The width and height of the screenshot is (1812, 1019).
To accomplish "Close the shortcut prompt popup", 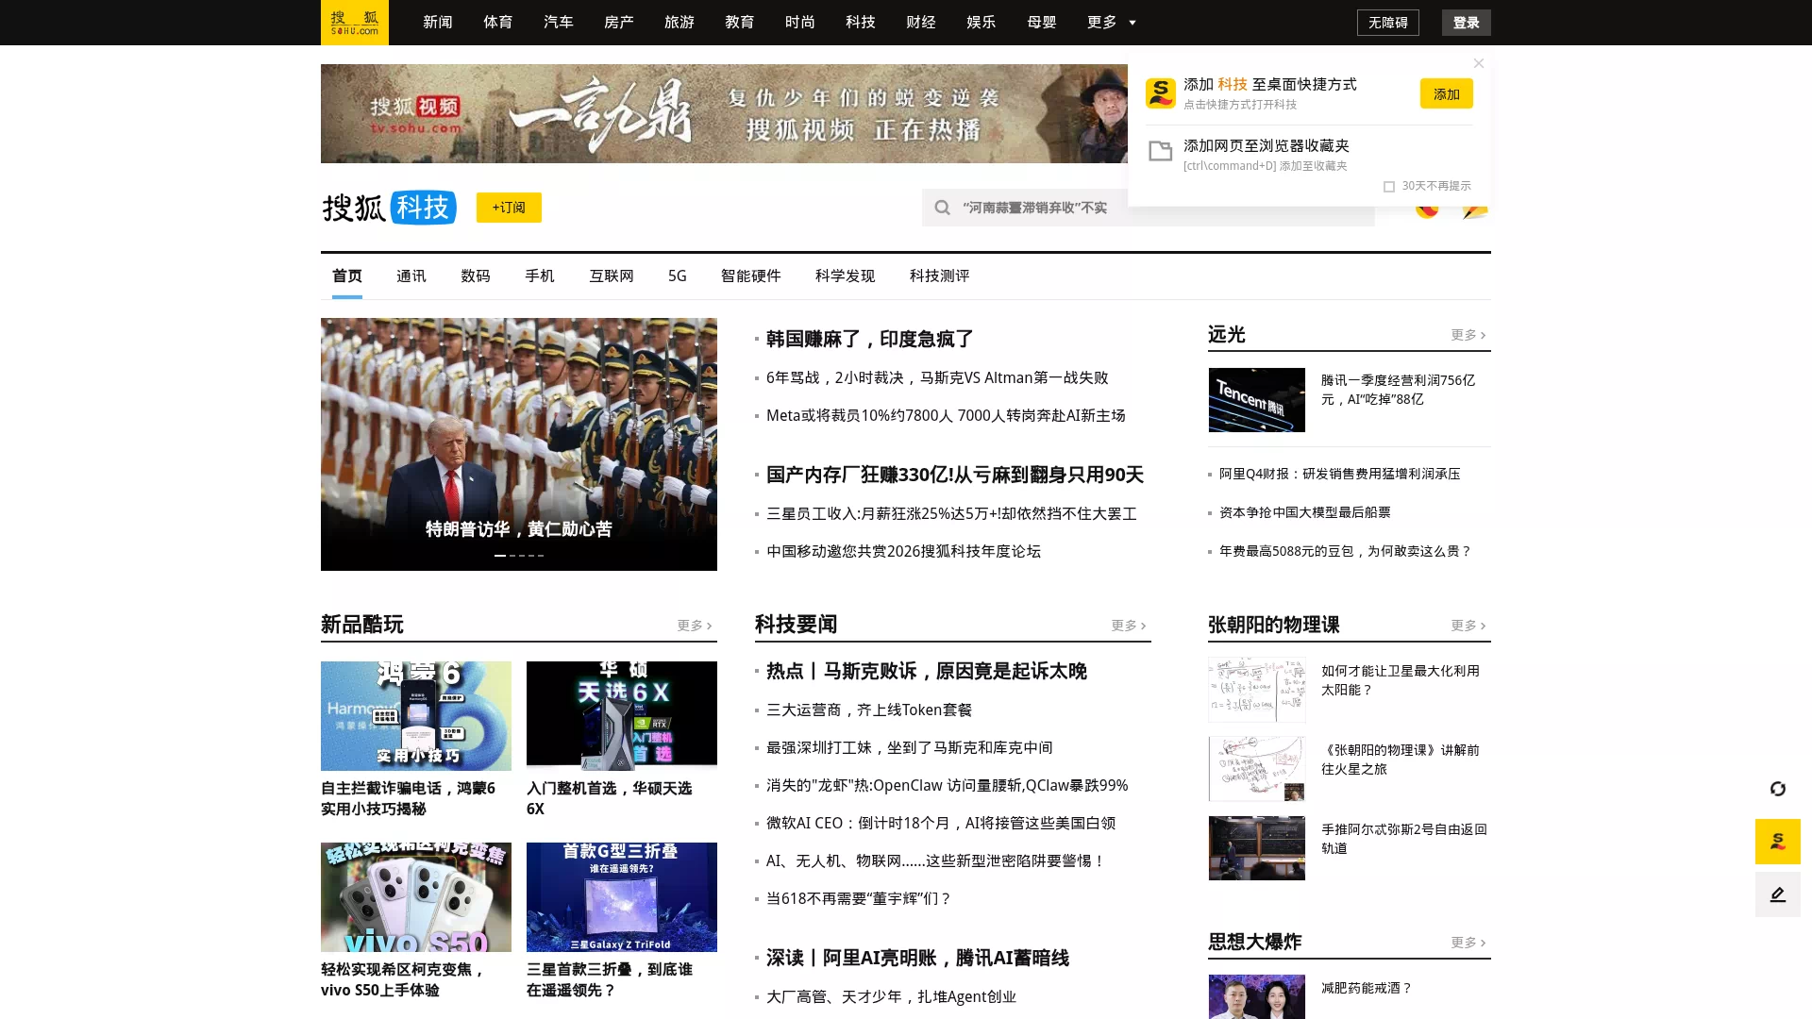I will tap(1479, 63).
